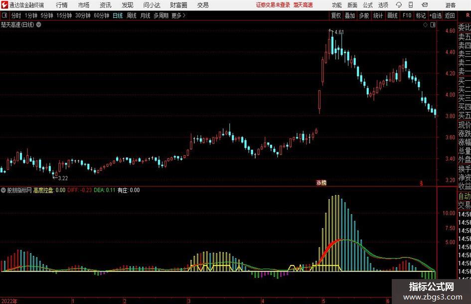The image size is (471, 304).
Task: Open the 选项 menu
Action: pos(383,5)
